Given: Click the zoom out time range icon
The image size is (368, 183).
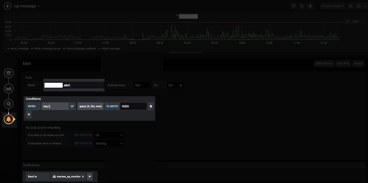Looking at the screenshot, I should coord(351,6).
